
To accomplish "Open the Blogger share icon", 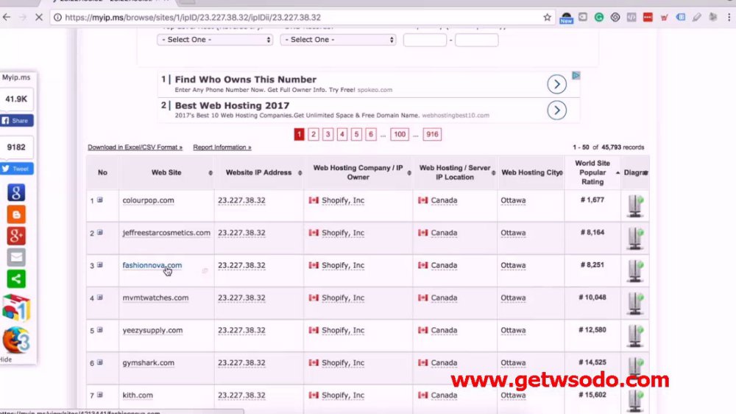I will (x=16, y=214).
